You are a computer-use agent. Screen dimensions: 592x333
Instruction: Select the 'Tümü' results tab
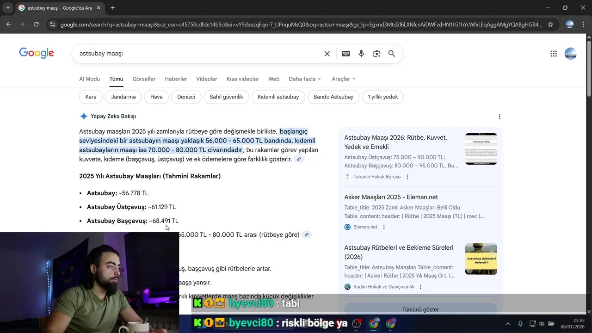pyautogui.click(x=116, y=79)
